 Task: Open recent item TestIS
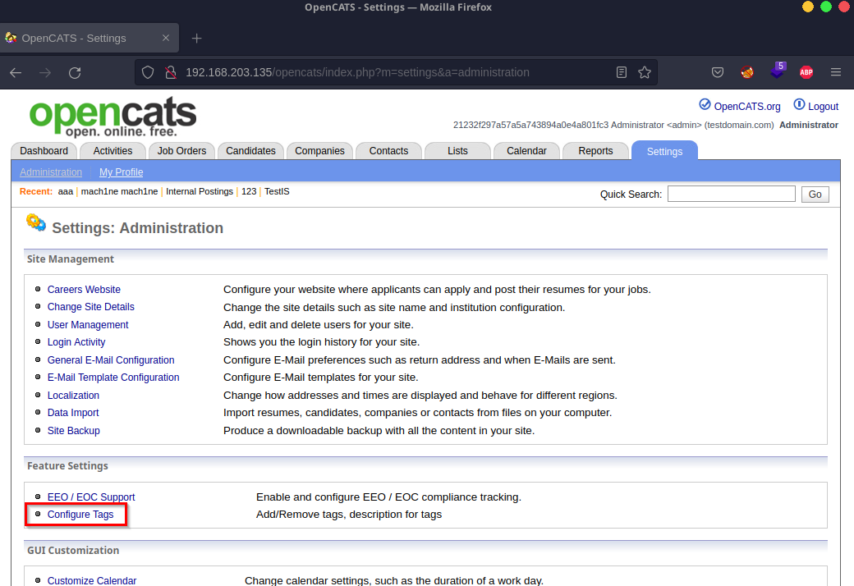click(277, 192)
